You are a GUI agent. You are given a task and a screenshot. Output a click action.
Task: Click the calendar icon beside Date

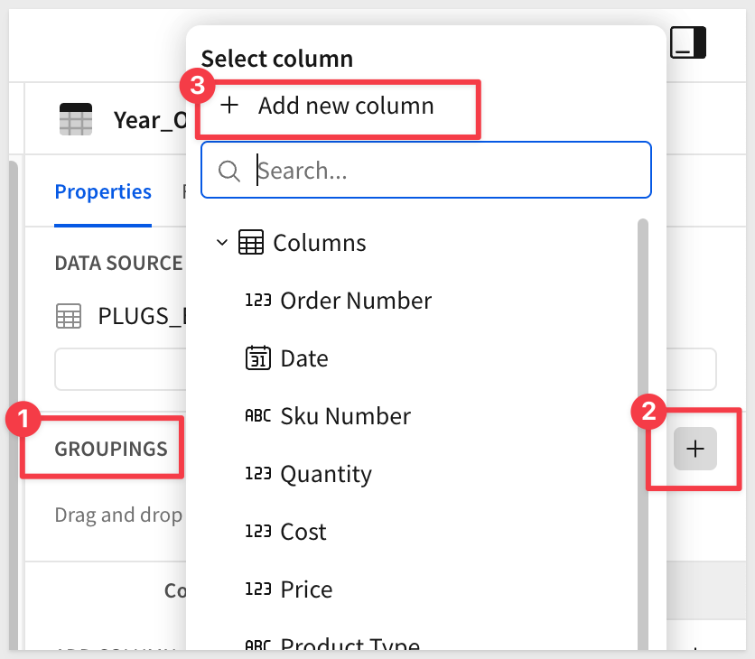258,358
